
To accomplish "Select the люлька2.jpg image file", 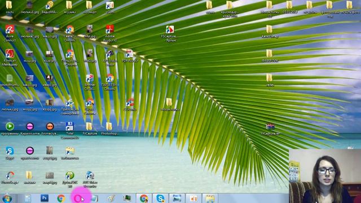I will [x=30, y=32].
